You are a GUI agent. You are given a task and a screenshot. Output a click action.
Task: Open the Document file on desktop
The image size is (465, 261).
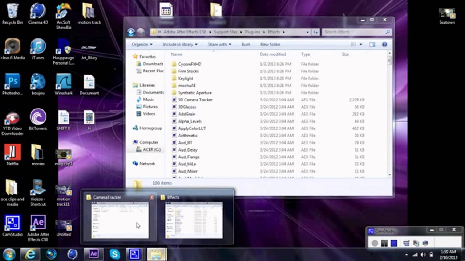tap(89, 84)
